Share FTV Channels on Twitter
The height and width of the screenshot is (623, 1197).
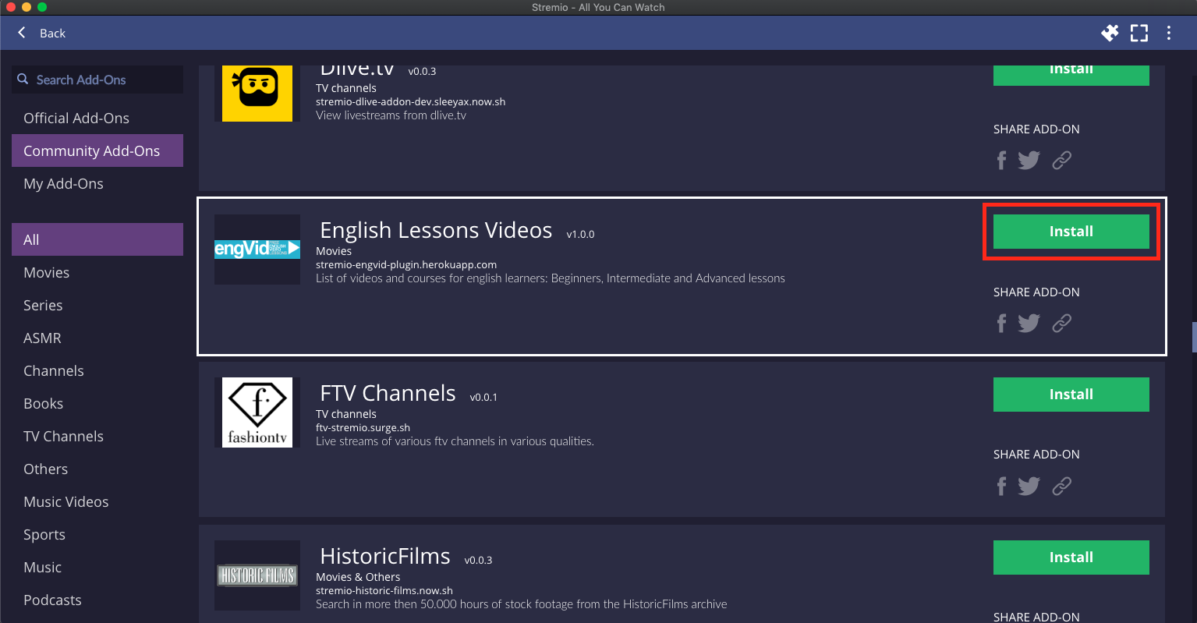pos(1029,486)
